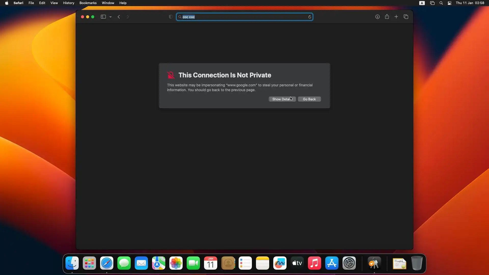Open Spotlight search in menu bar

tap(441, 3)
